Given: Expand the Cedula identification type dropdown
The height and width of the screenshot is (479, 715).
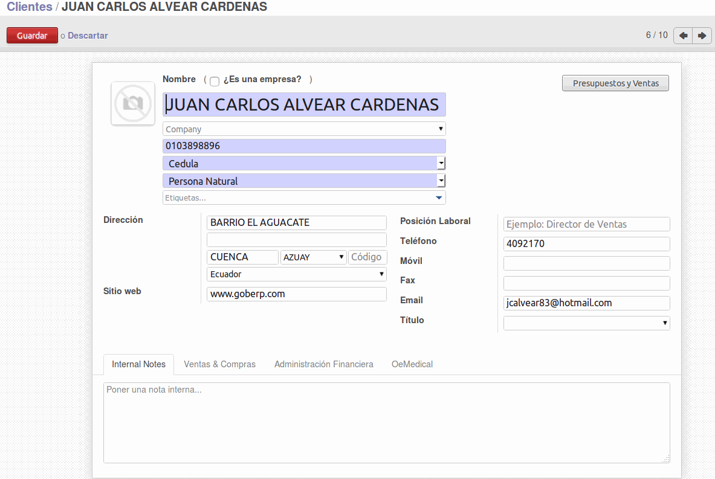Looking at the screenshot, I should tap(441, 164).
